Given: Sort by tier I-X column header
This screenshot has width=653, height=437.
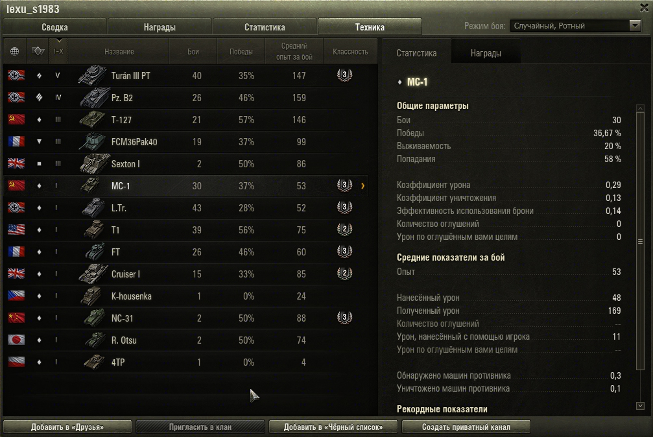Looking at the screenshot, I should (x=59, y=51).
